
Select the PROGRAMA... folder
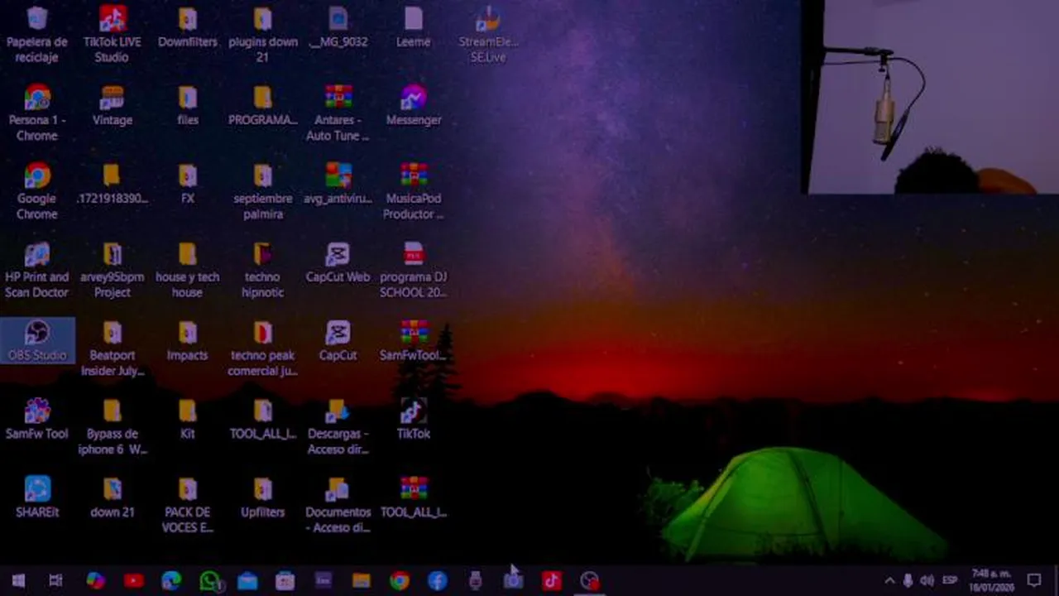coord(262,106)
